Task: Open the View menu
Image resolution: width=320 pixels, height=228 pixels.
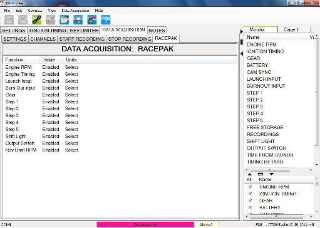Action: click(x=52, y=11)
